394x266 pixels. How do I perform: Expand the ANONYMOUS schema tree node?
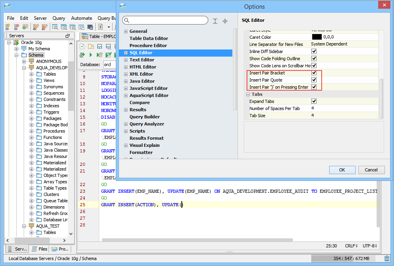[x=24, y=61]
